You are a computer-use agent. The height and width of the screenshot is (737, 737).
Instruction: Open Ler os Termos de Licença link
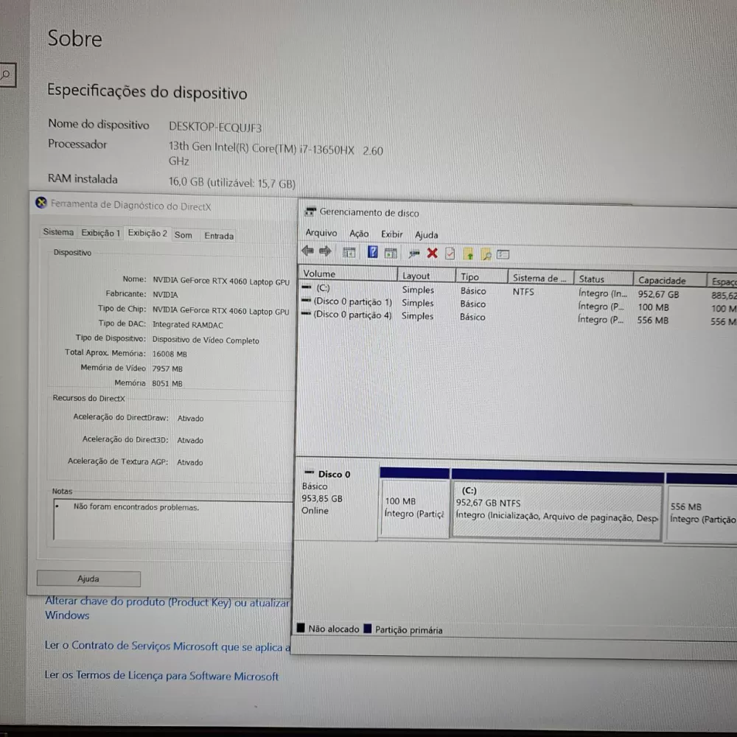coord(161,675)
